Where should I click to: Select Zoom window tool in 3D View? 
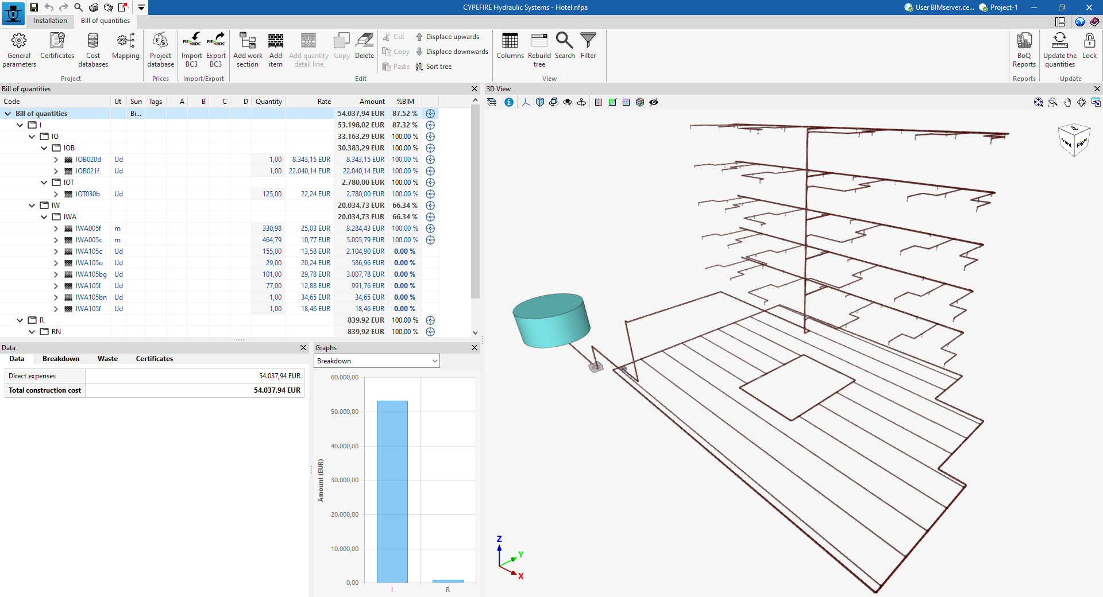click(x=1053, y=102)
